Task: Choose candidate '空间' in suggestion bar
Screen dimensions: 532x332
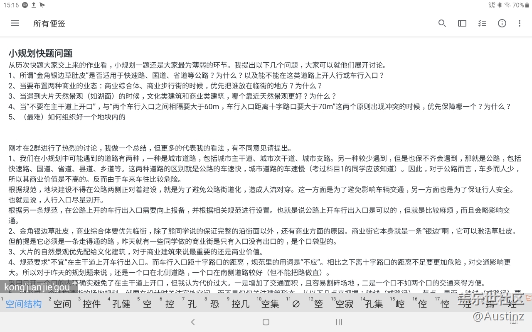Action: pos(62,304)
